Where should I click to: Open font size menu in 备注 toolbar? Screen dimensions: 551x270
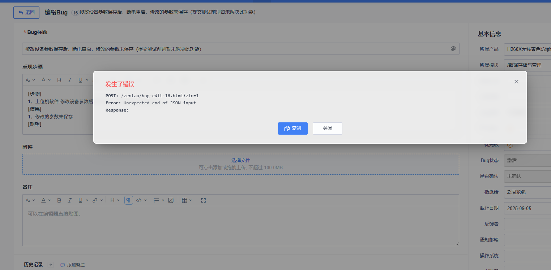click(30, 200)
